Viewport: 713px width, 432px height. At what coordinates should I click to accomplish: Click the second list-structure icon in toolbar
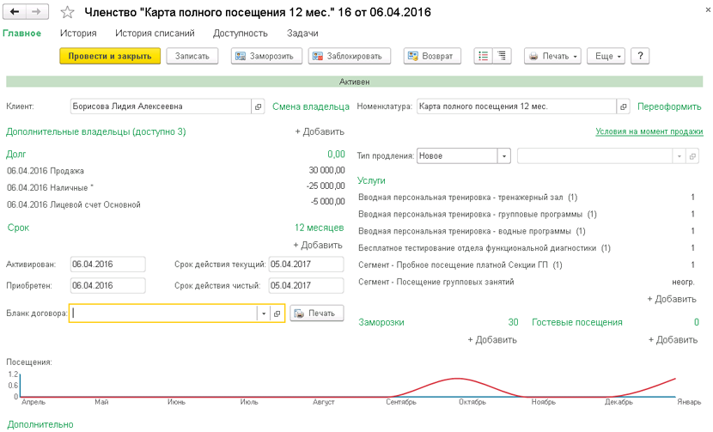(503, 56)
